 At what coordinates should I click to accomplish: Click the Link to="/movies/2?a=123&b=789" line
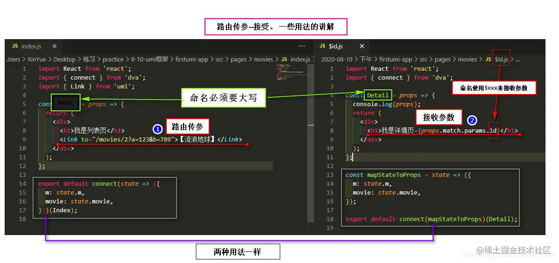151,139
